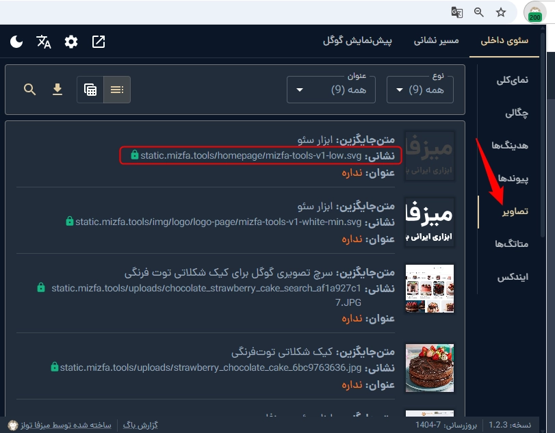Viewport: 555px width, 433px height.
Task: Click the translate language icon
Action: point(44,42)
